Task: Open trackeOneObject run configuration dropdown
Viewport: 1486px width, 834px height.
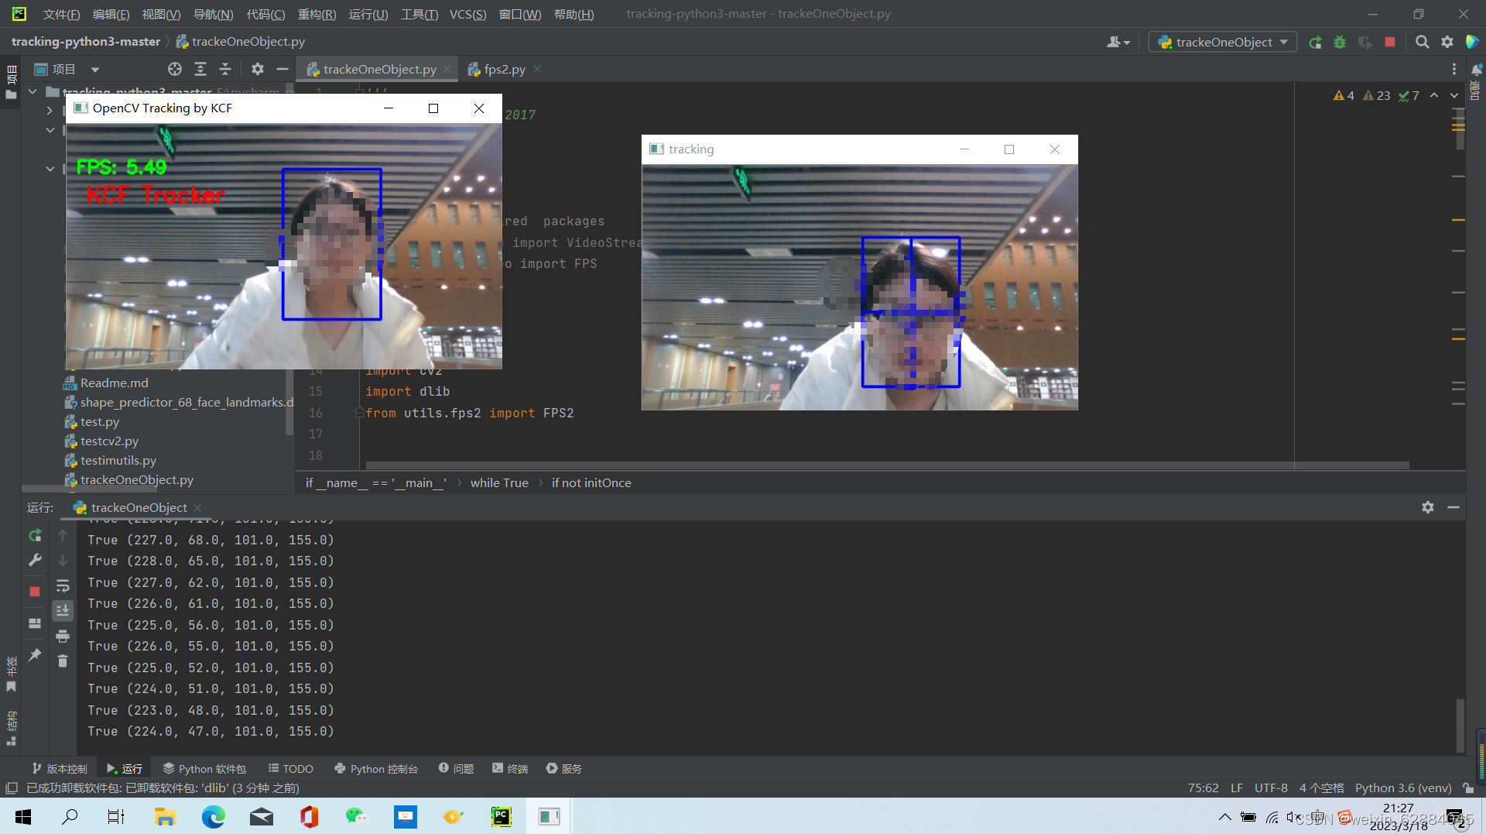Action: pos(1223,42)
